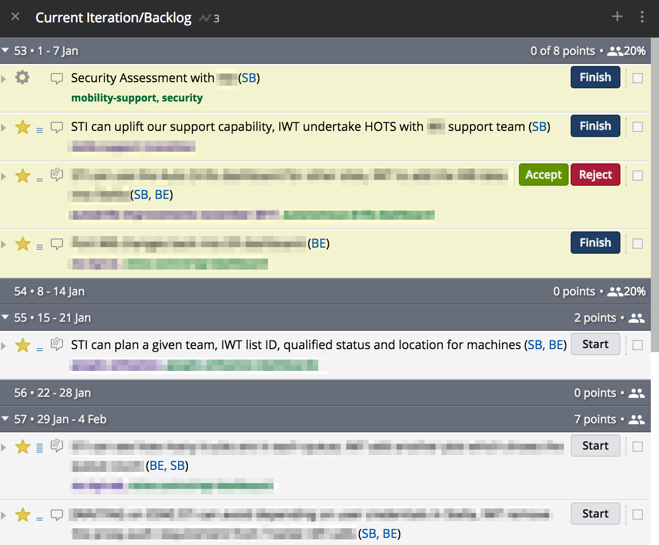
Task: Click team strength icon in iteration 53 header
Action: [x=615, y=51]
